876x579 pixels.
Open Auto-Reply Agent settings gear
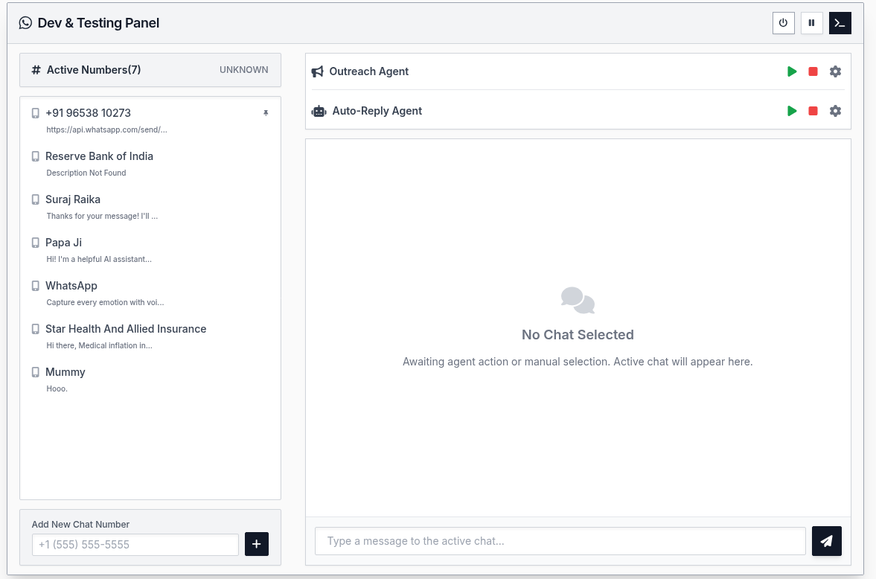coord(835,111)
